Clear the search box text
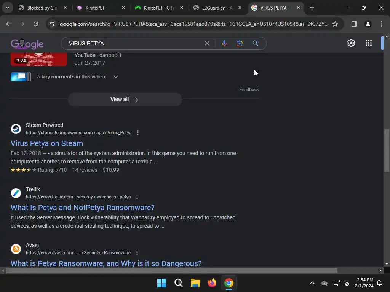 (x=207, y=43)
